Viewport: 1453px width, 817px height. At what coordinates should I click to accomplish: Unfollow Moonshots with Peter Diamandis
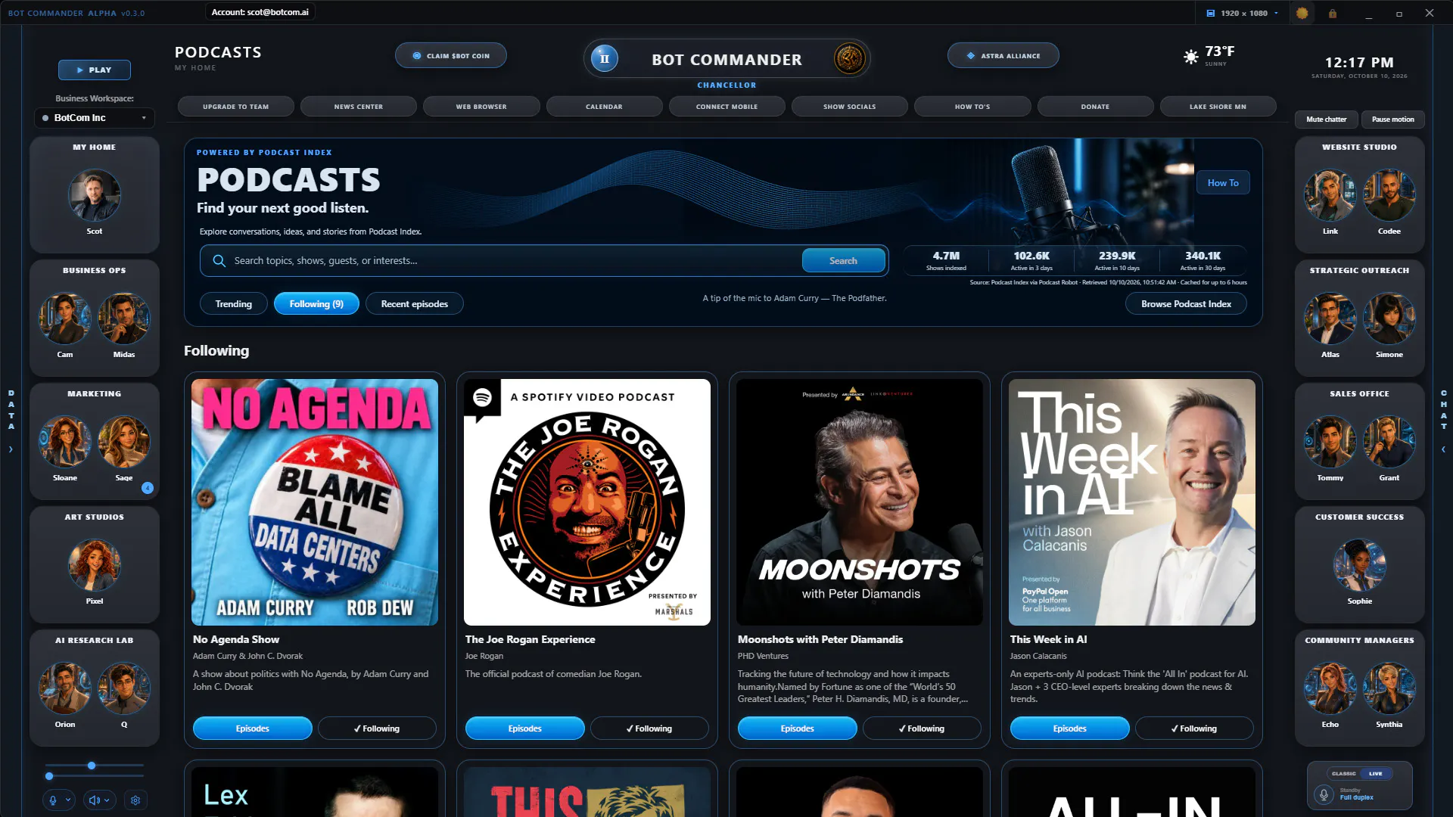922,728
